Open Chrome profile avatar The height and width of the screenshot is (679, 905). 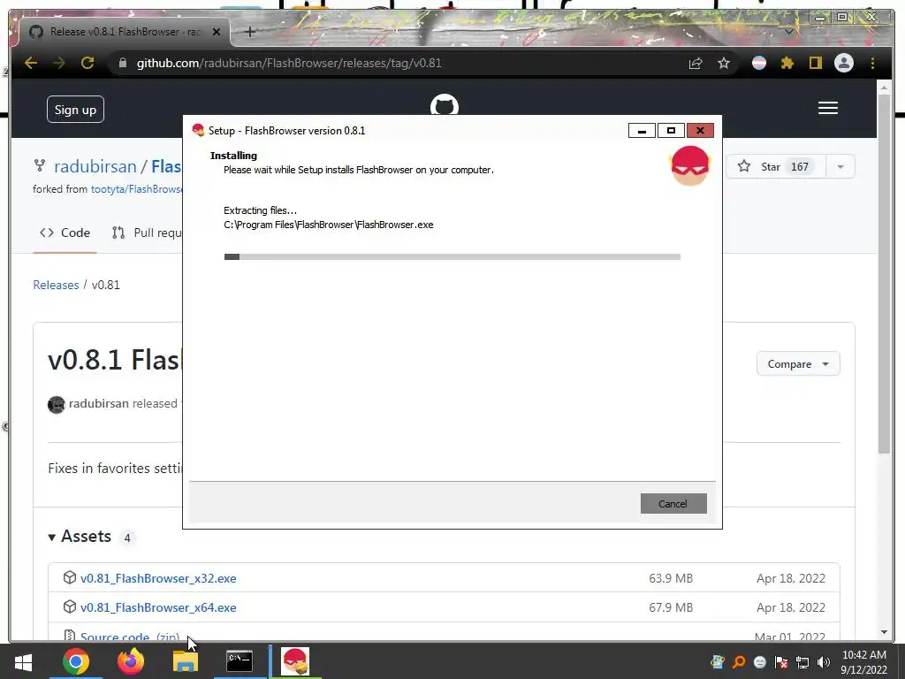pos(844,63)
